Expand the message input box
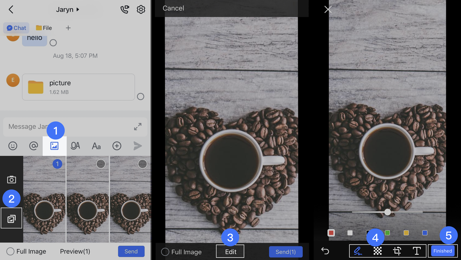 [138, 127]
